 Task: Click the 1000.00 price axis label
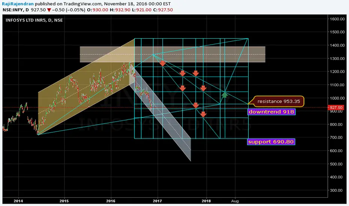tap(337, 98)
